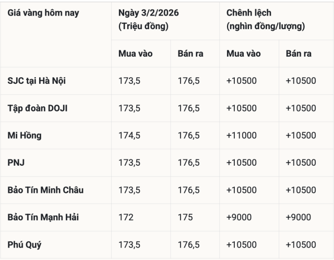This screenshot has height=260, width=334.
Task: Click the "Bảo Tín Mạnh Hải" row label
Action: tap(43, 217)
